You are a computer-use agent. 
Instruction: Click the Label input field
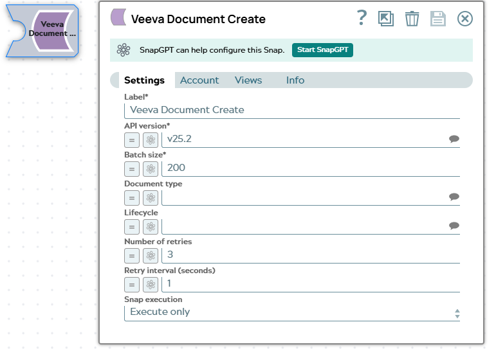click(x=292, y=110)
